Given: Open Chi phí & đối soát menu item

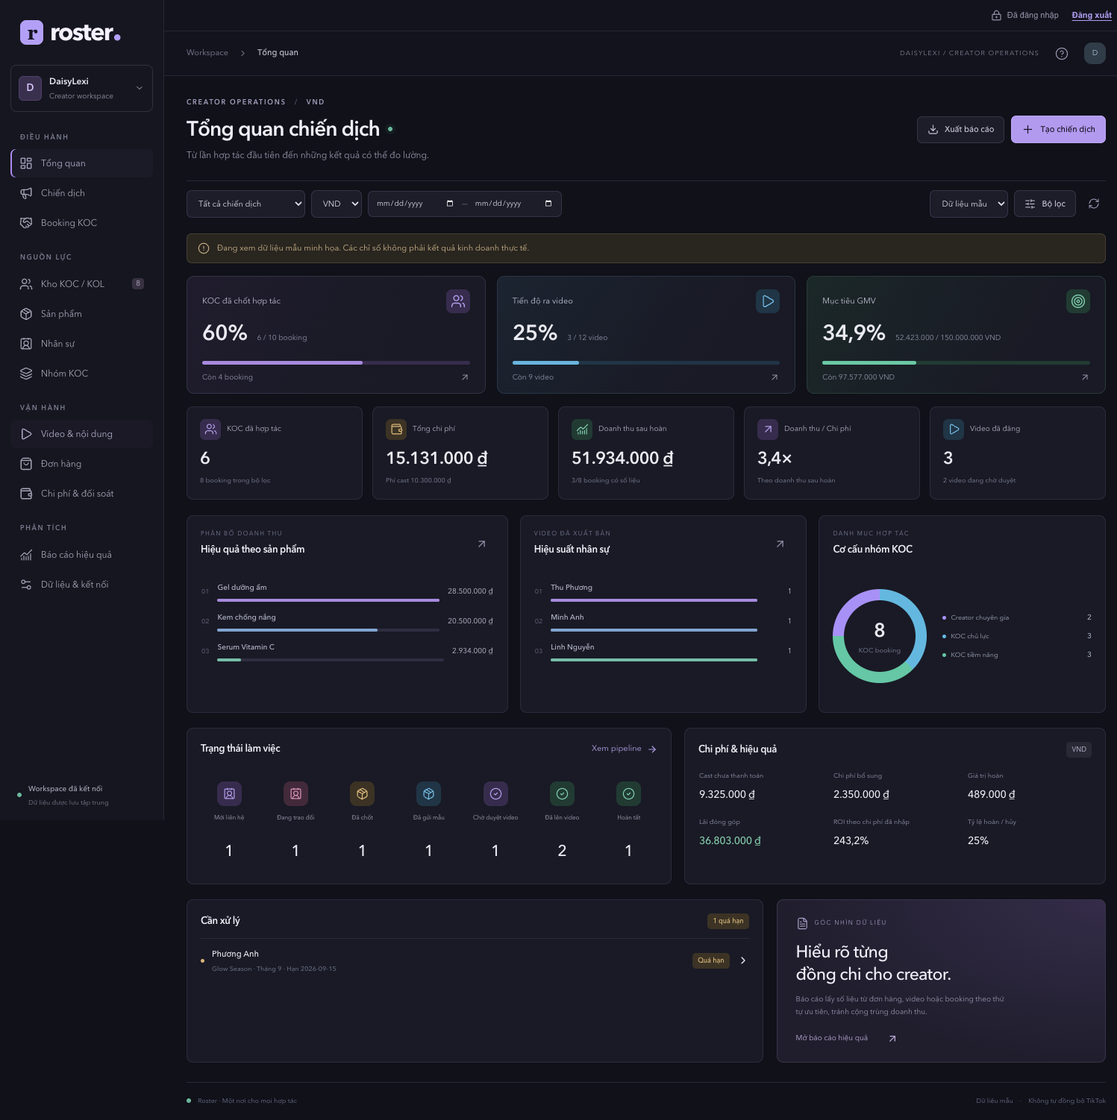Looking at the screenshot, I should pyautogui.click(x=81, y=494).
